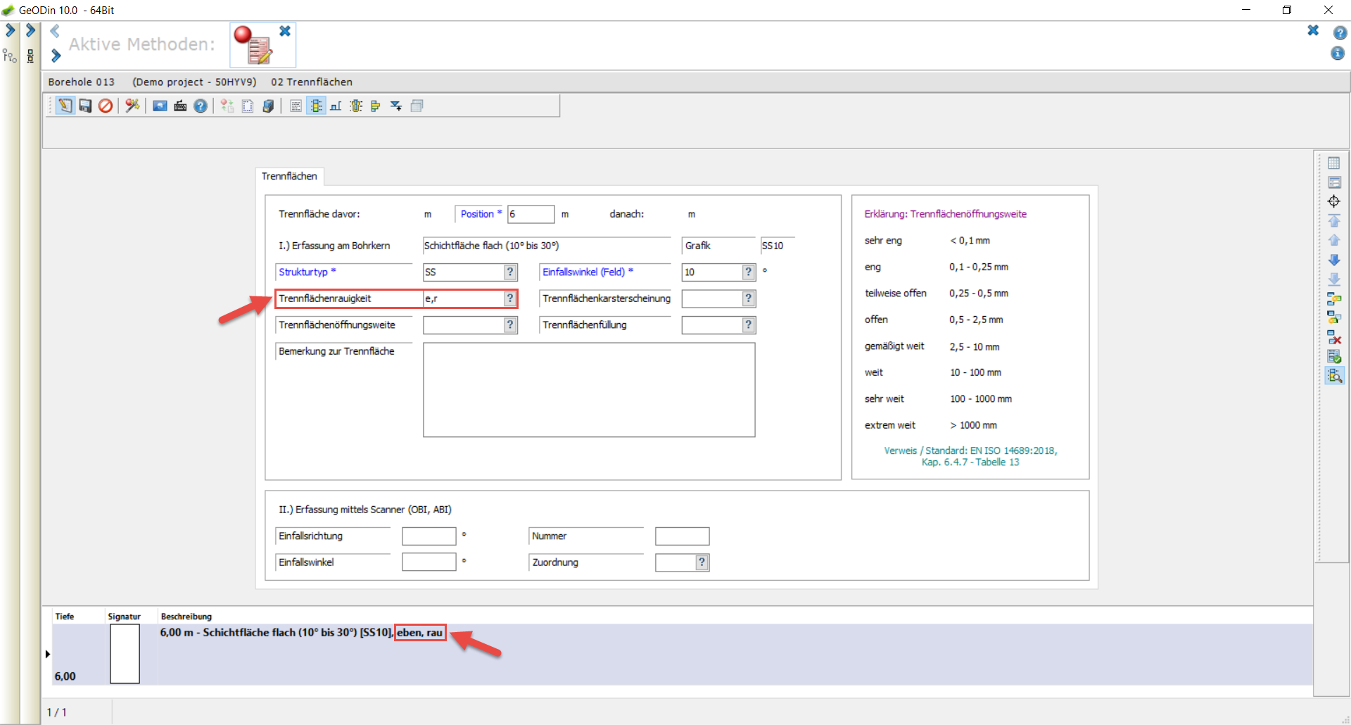Click the horizontal bar chart icon

point(376,106)
